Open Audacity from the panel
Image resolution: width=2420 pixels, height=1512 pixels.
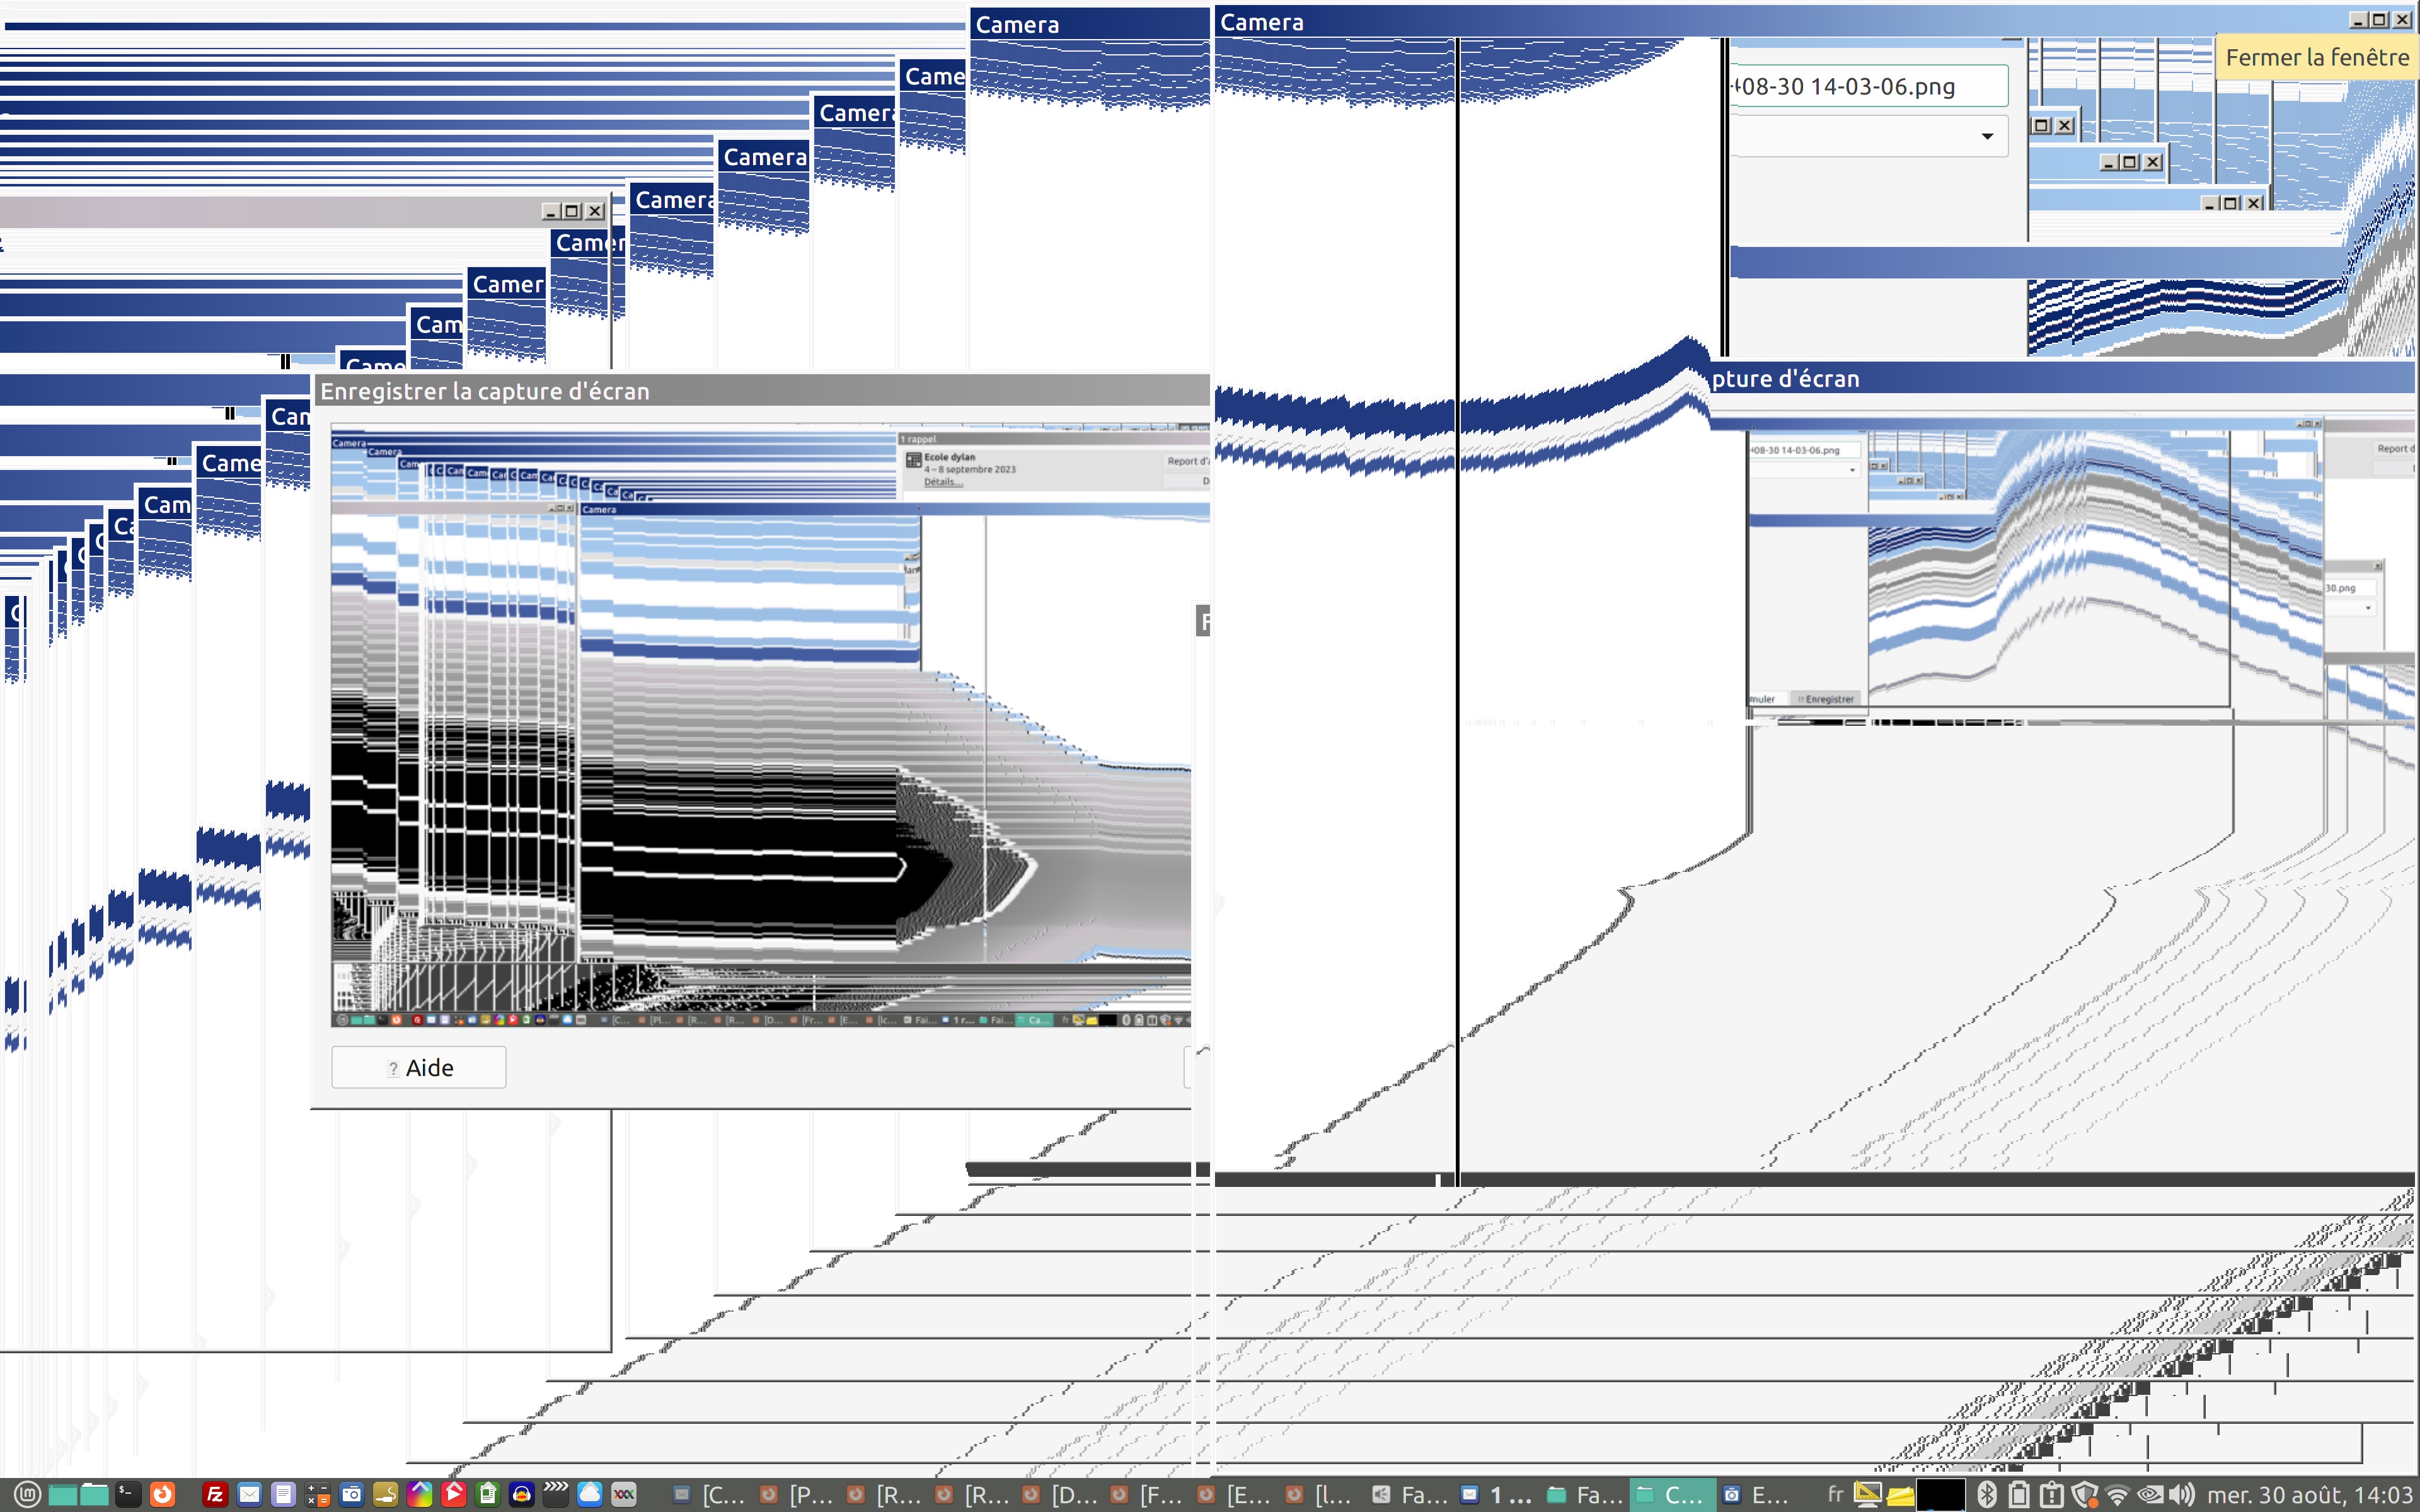[522, 1494]
